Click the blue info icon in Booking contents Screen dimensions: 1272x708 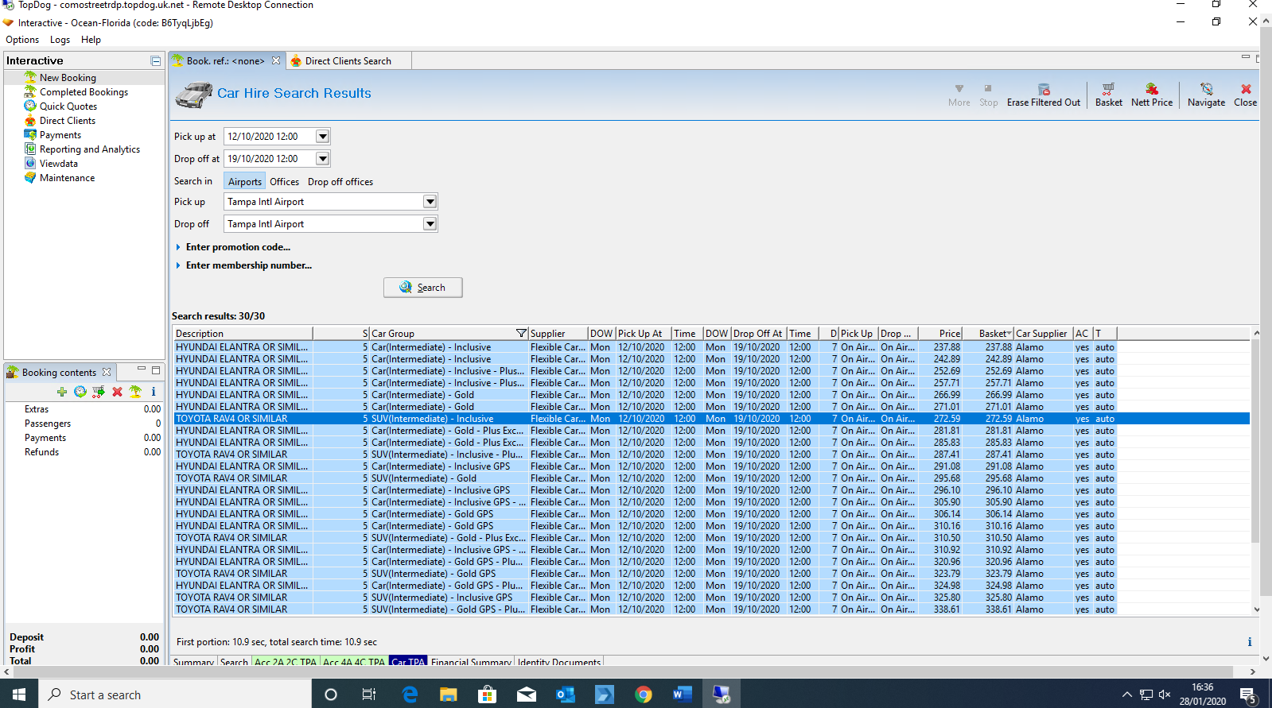pos(154,392)
